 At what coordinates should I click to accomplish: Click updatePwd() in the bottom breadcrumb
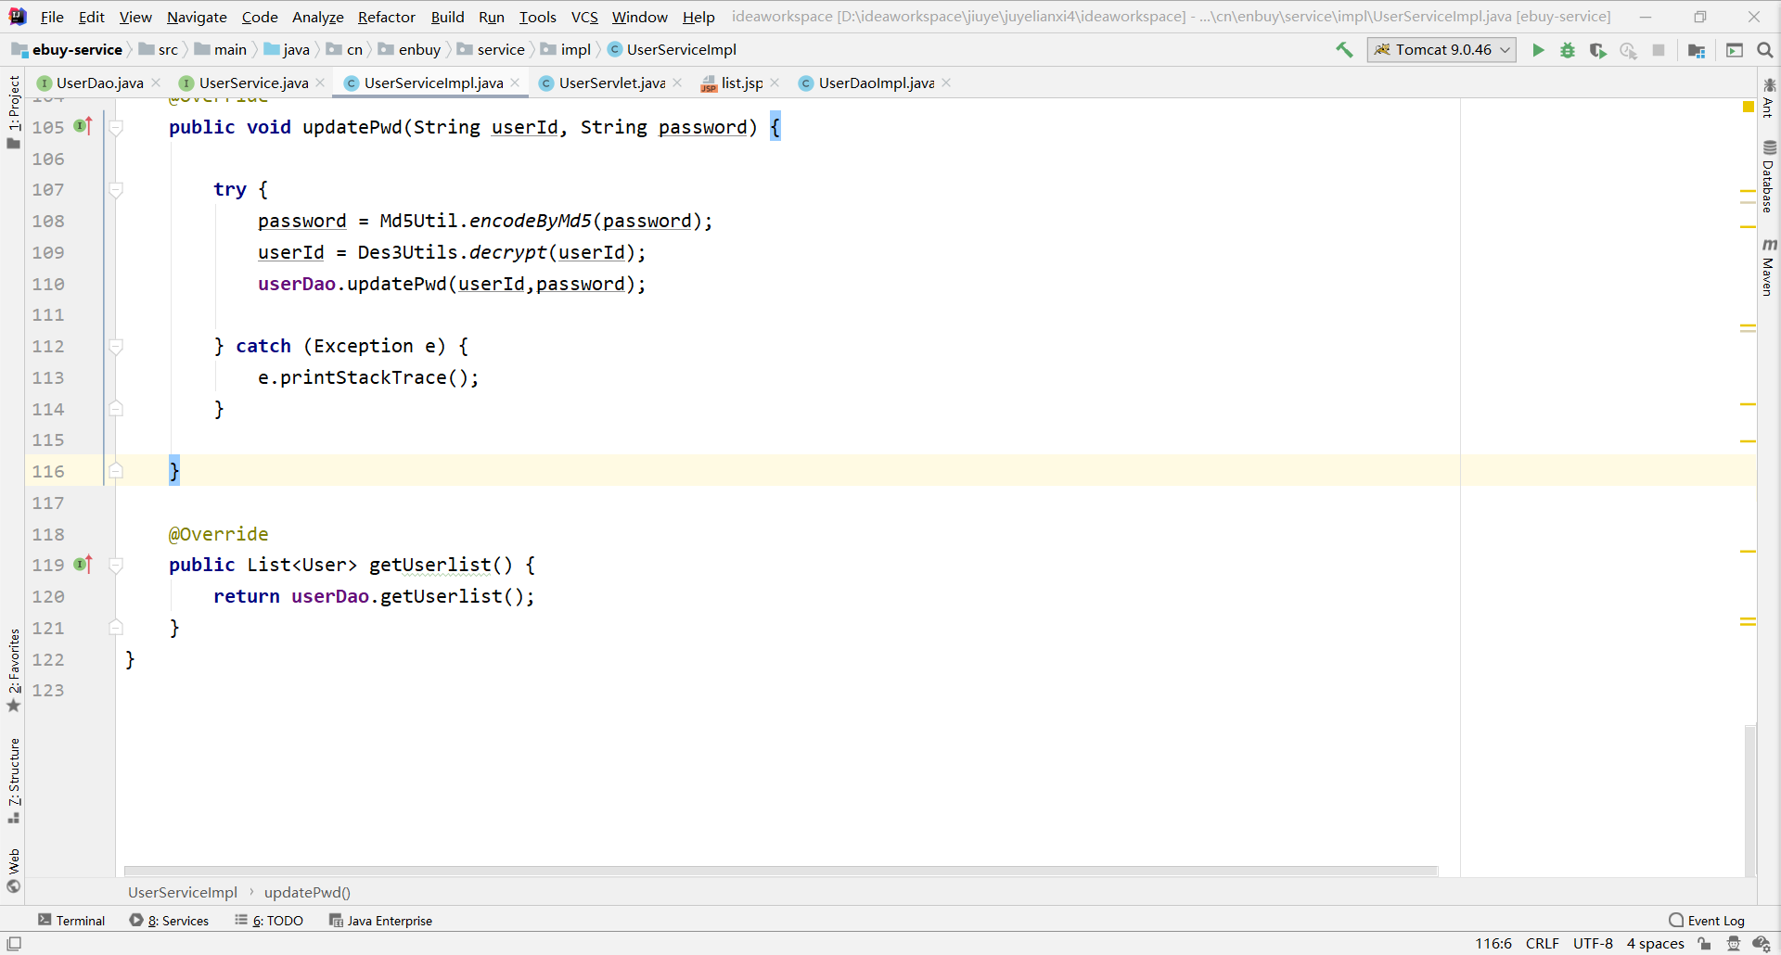coord(307,893)
